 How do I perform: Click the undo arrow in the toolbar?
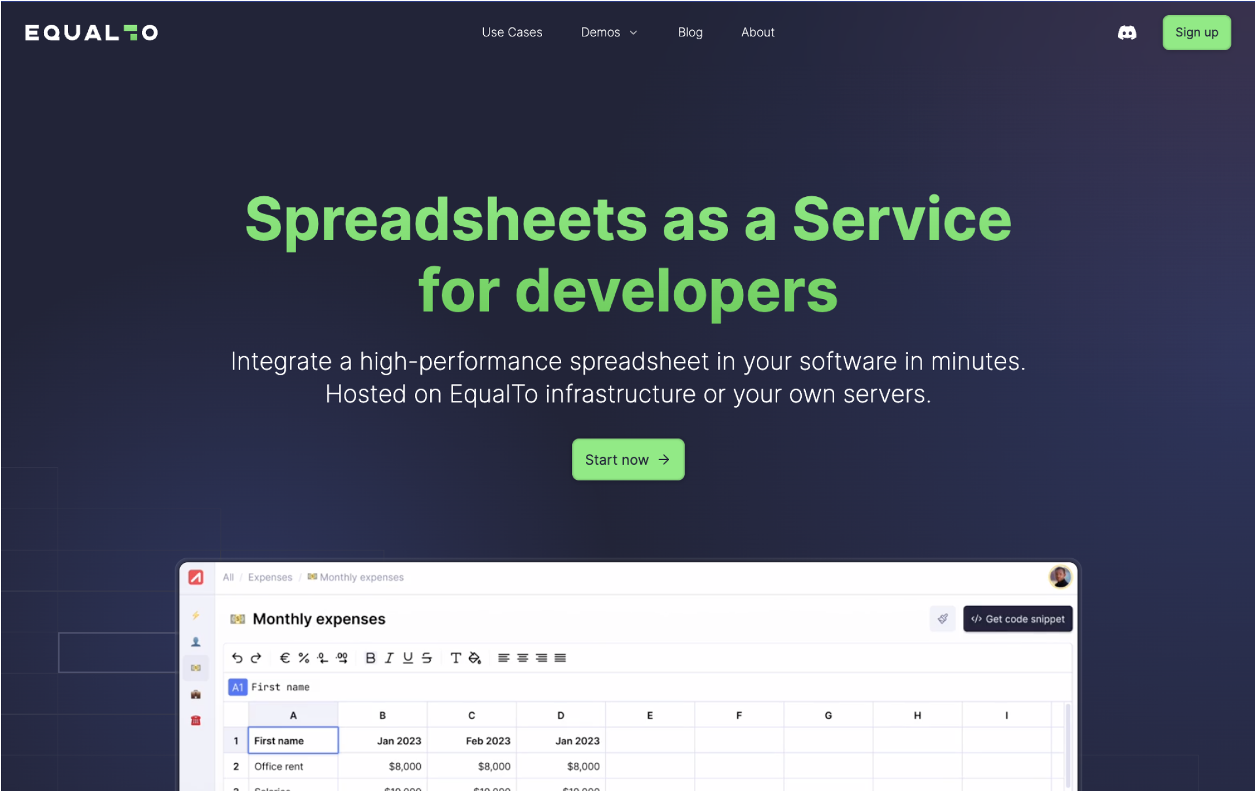pyautogui.click(x=237, y=658)
